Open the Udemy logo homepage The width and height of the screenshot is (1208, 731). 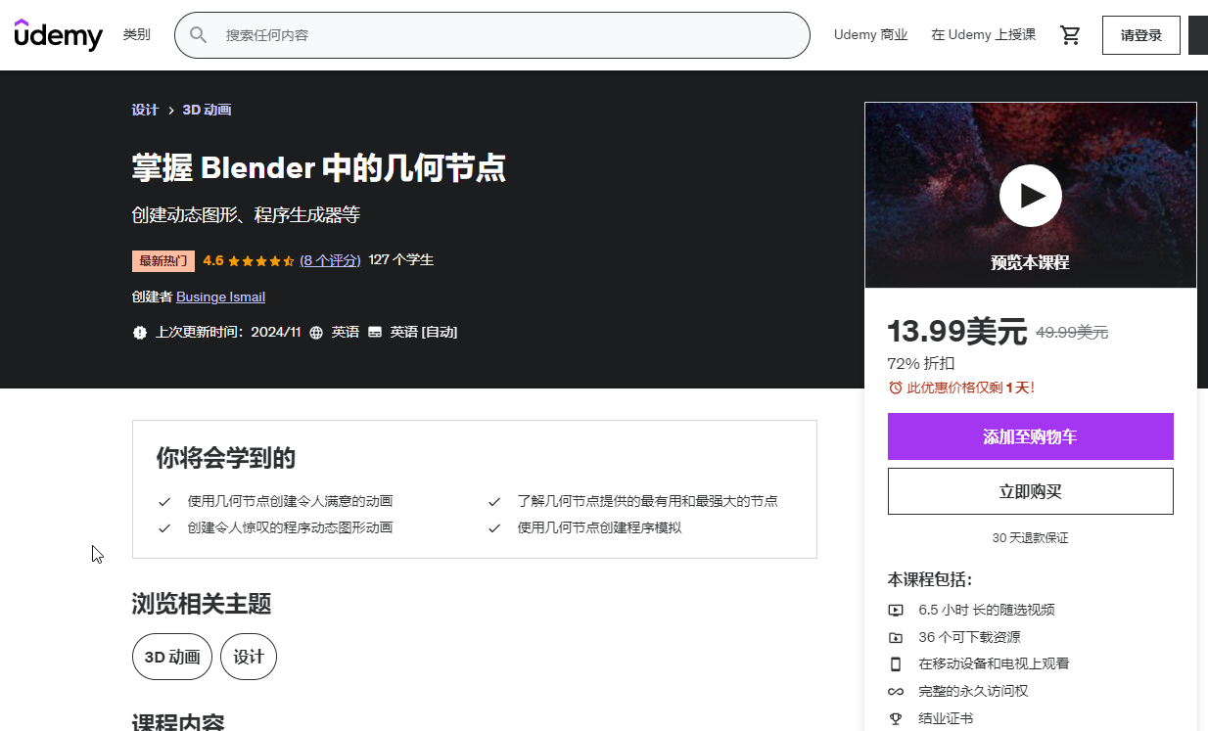[x=59, y=35]
